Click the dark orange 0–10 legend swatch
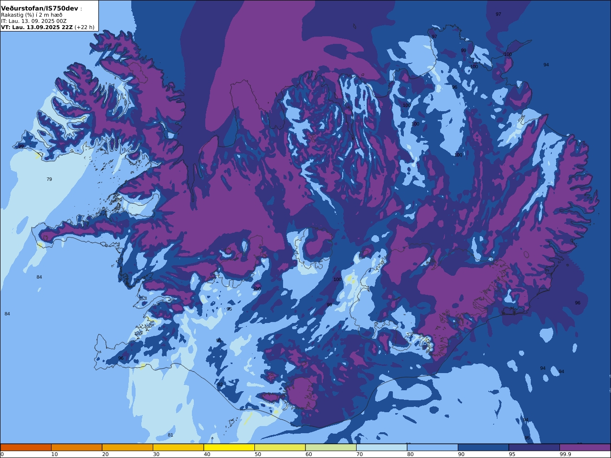 pos(26,448)
